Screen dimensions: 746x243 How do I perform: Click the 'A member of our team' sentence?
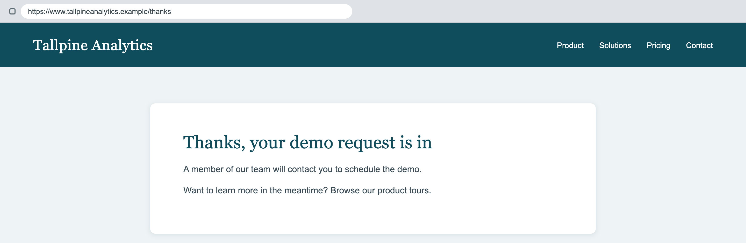click(x=302, y=169)
